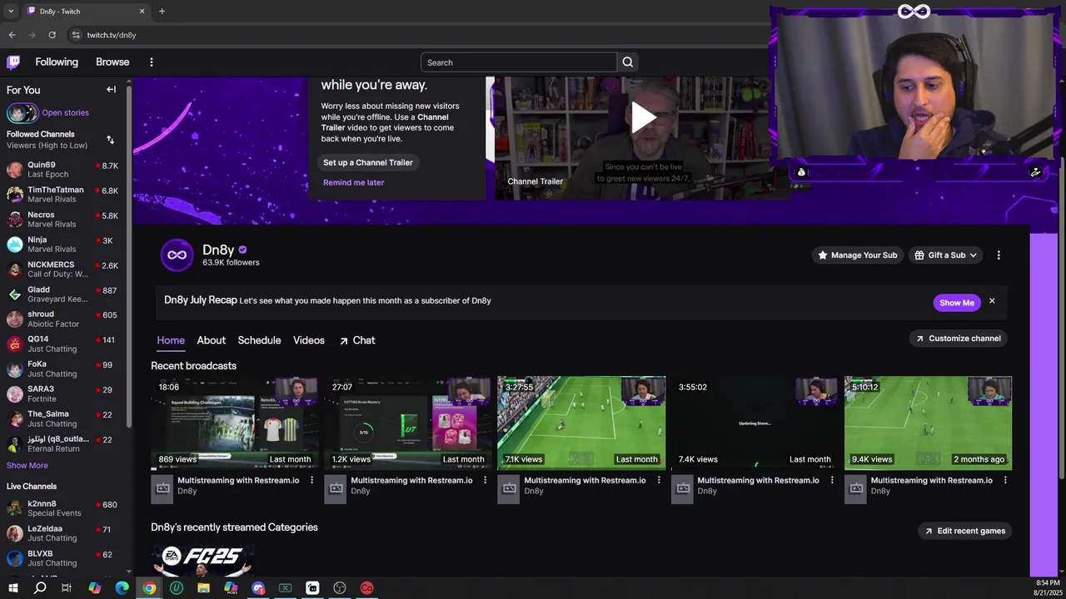The image size is (1066, 599).
Task: Open stories avatar in sidebar
Action: click(x=22, y=112)
